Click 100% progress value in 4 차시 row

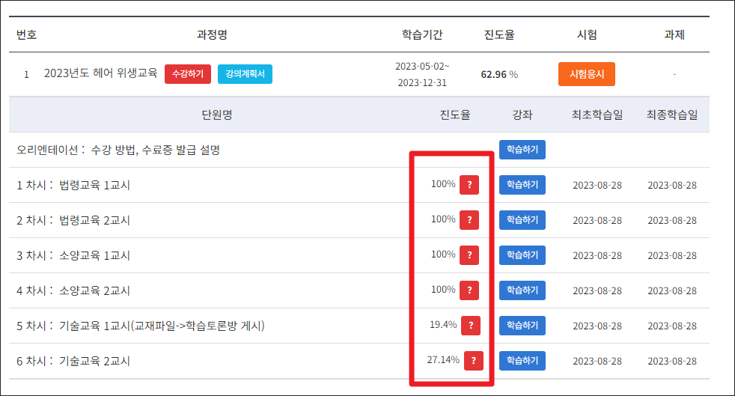click(x=443, y=290)
